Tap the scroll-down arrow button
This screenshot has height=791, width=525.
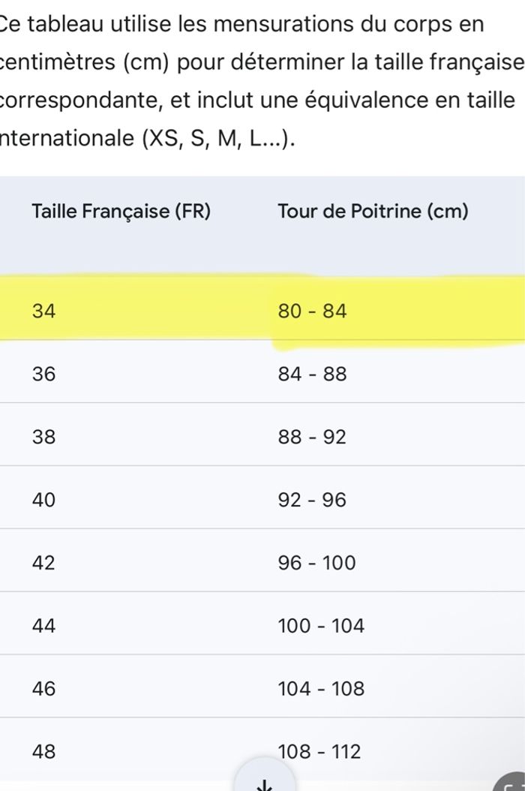click(264, 780)
